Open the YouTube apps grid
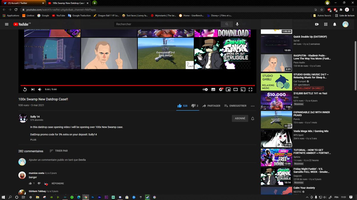Image resolution: width=357 pixels, height=200 pixels. click(x=326, y=24)
